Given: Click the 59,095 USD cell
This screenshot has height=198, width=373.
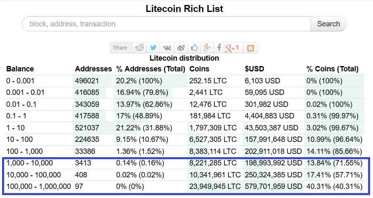Looking at the screenshot, I should 265,92.
